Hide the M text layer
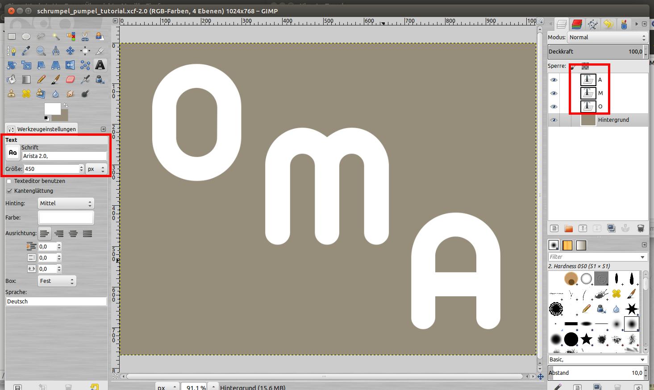654x390 pixels. tap(554, 93)
